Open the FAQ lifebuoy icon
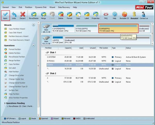This screenshot has height=125, width=155. pos(106,14)
